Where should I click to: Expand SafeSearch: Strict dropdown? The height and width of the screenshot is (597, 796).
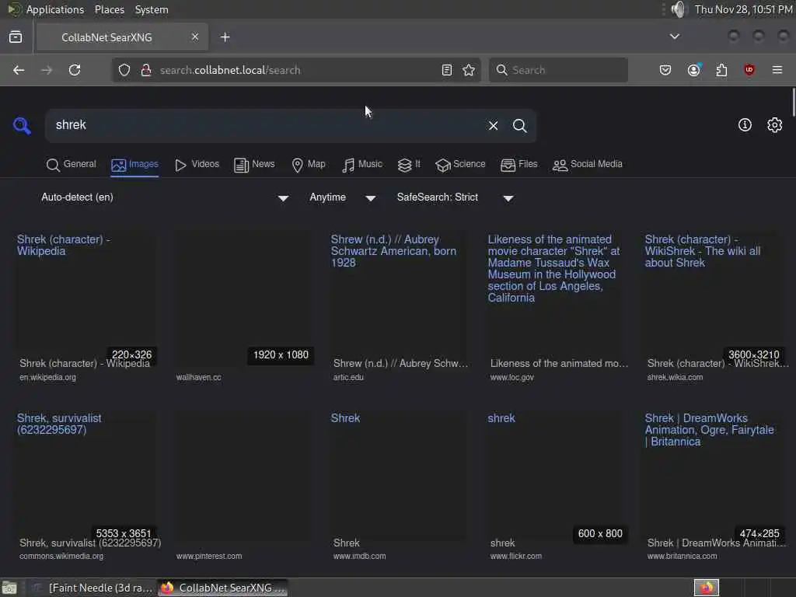pyautogui.click(x=456, y=197)
